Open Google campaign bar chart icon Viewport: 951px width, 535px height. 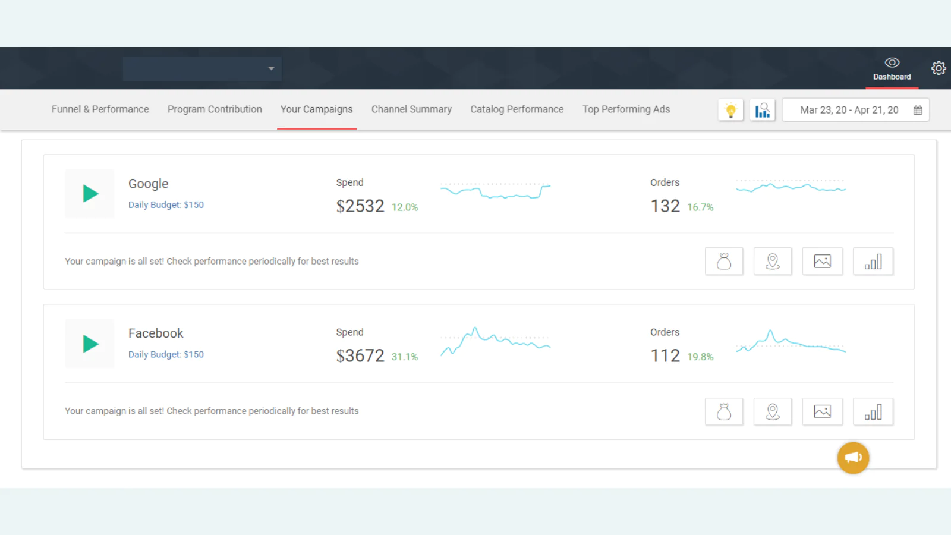tap(873, 262)
